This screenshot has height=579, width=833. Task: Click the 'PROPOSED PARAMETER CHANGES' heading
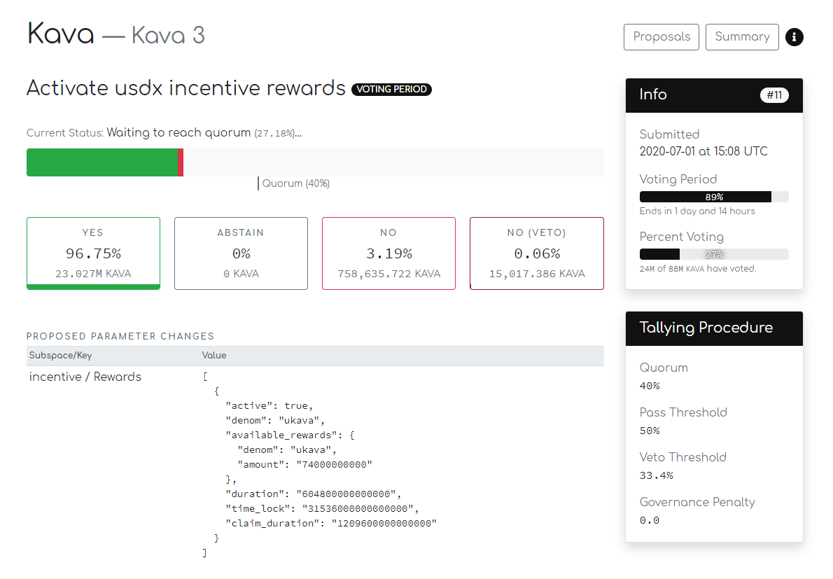(x=120, y=336)
